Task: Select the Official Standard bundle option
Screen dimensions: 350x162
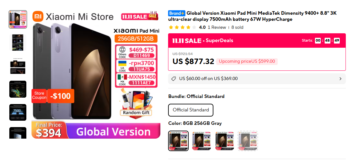Action: pyautogui.click(x=191, y=110)
